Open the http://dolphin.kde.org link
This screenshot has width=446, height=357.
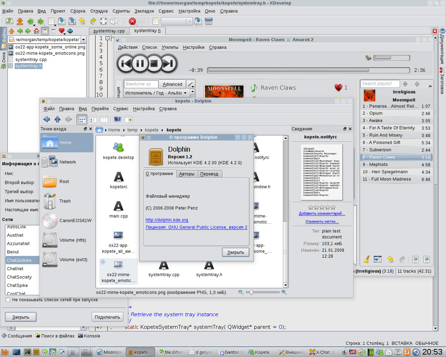(x=167, y=220)
